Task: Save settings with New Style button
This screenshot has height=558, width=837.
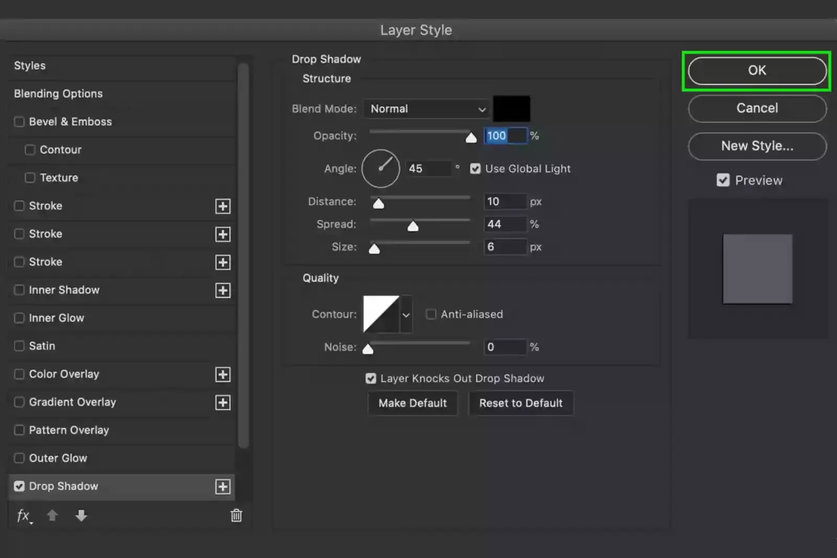Action: [756, 147]
